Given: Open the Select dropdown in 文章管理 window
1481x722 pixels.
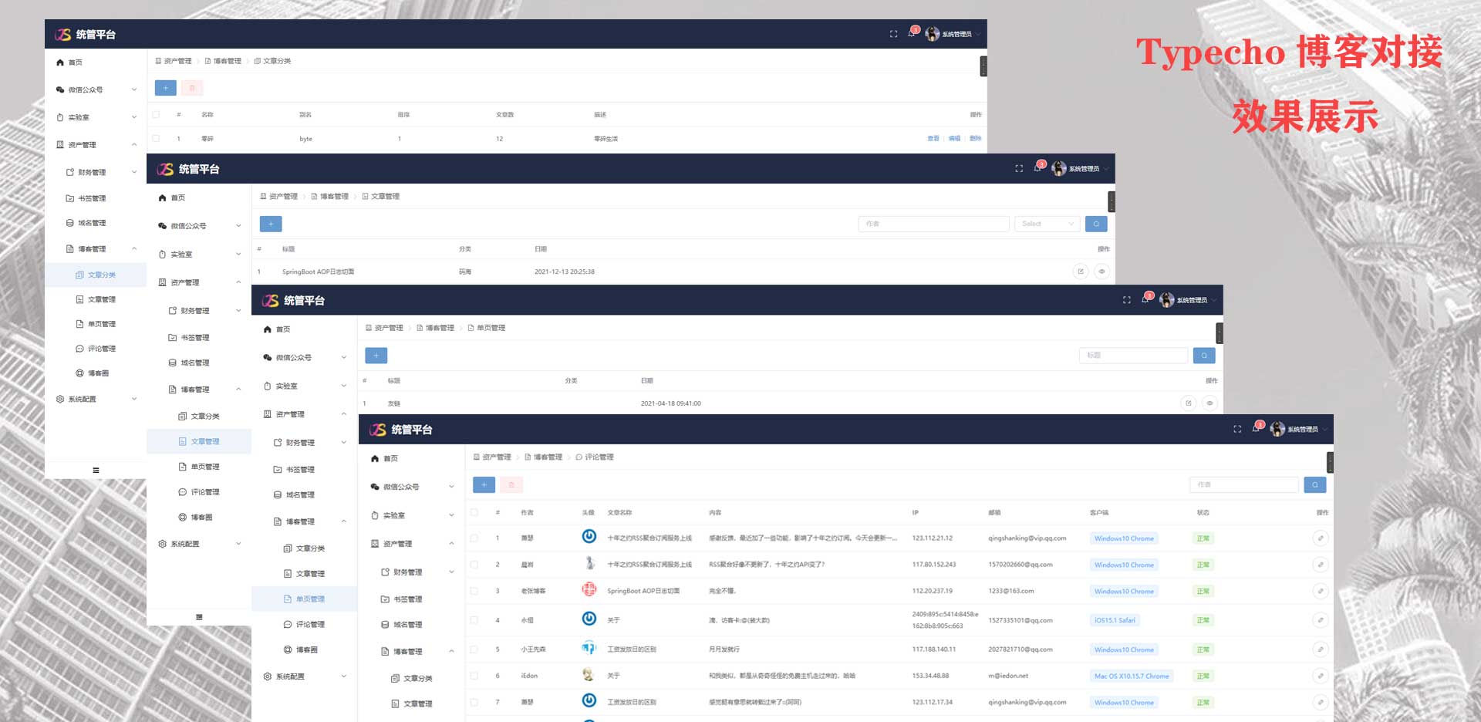Looking at the screenshot, I should click(x=1047, y=224).
